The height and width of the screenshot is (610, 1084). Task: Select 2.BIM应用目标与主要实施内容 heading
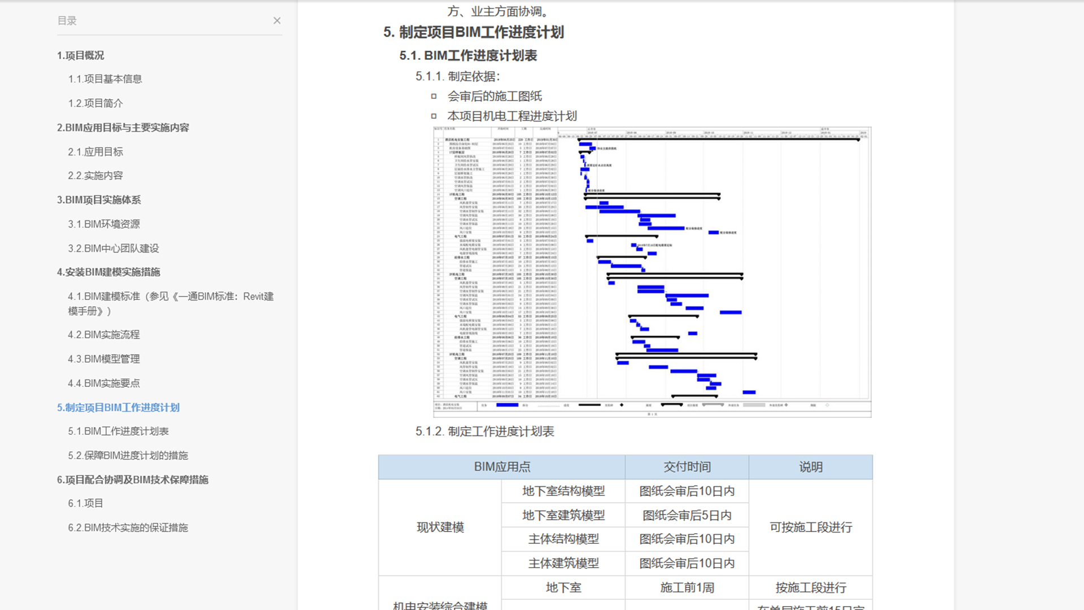[123, 128]
